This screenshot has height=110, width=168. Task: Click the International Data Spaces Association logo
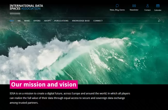pos(26,7)
